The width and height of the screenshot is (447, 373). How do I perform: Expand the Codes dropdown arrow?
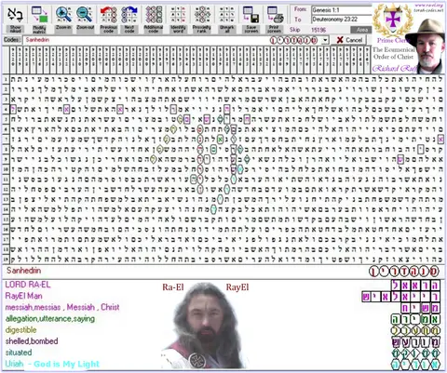(x=325, y=40)
